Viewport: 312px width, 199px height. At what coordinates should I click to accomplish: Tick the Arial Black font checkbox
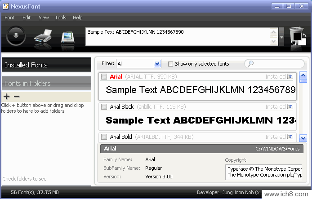click(104, 107)
